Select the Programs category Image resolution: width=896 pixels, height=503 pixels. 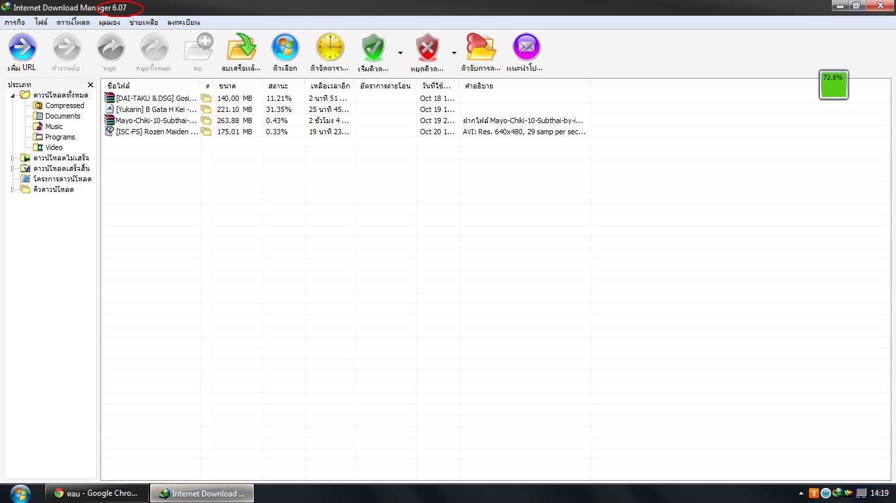pos(60,137)
